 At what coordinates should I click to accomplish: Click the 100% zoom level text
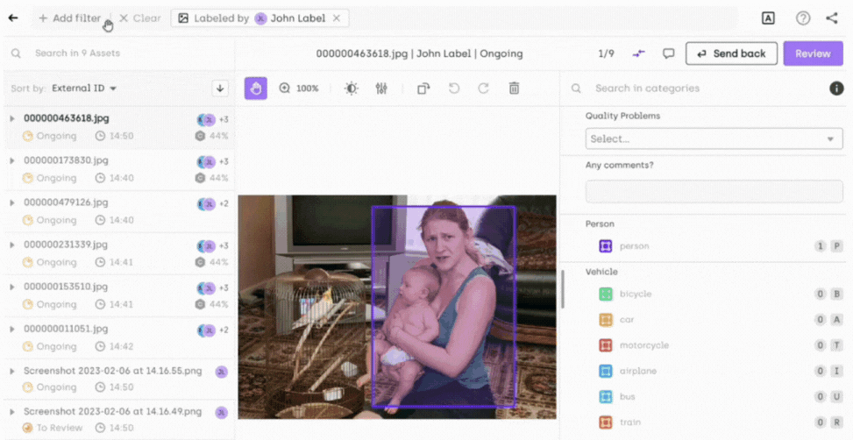click(308, 89)
